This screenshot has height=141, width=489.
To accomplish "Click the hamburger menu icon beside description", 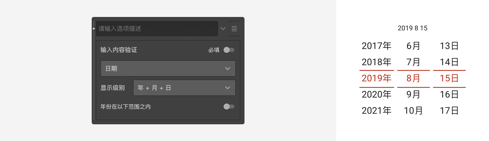I will click(x=234, y=29).
